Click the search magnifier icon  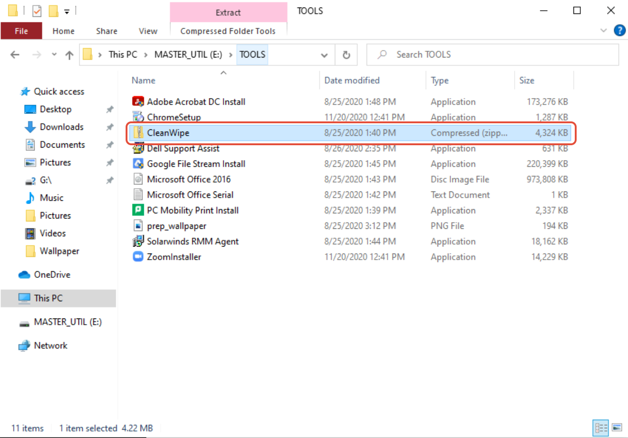(x=382, y=54)
